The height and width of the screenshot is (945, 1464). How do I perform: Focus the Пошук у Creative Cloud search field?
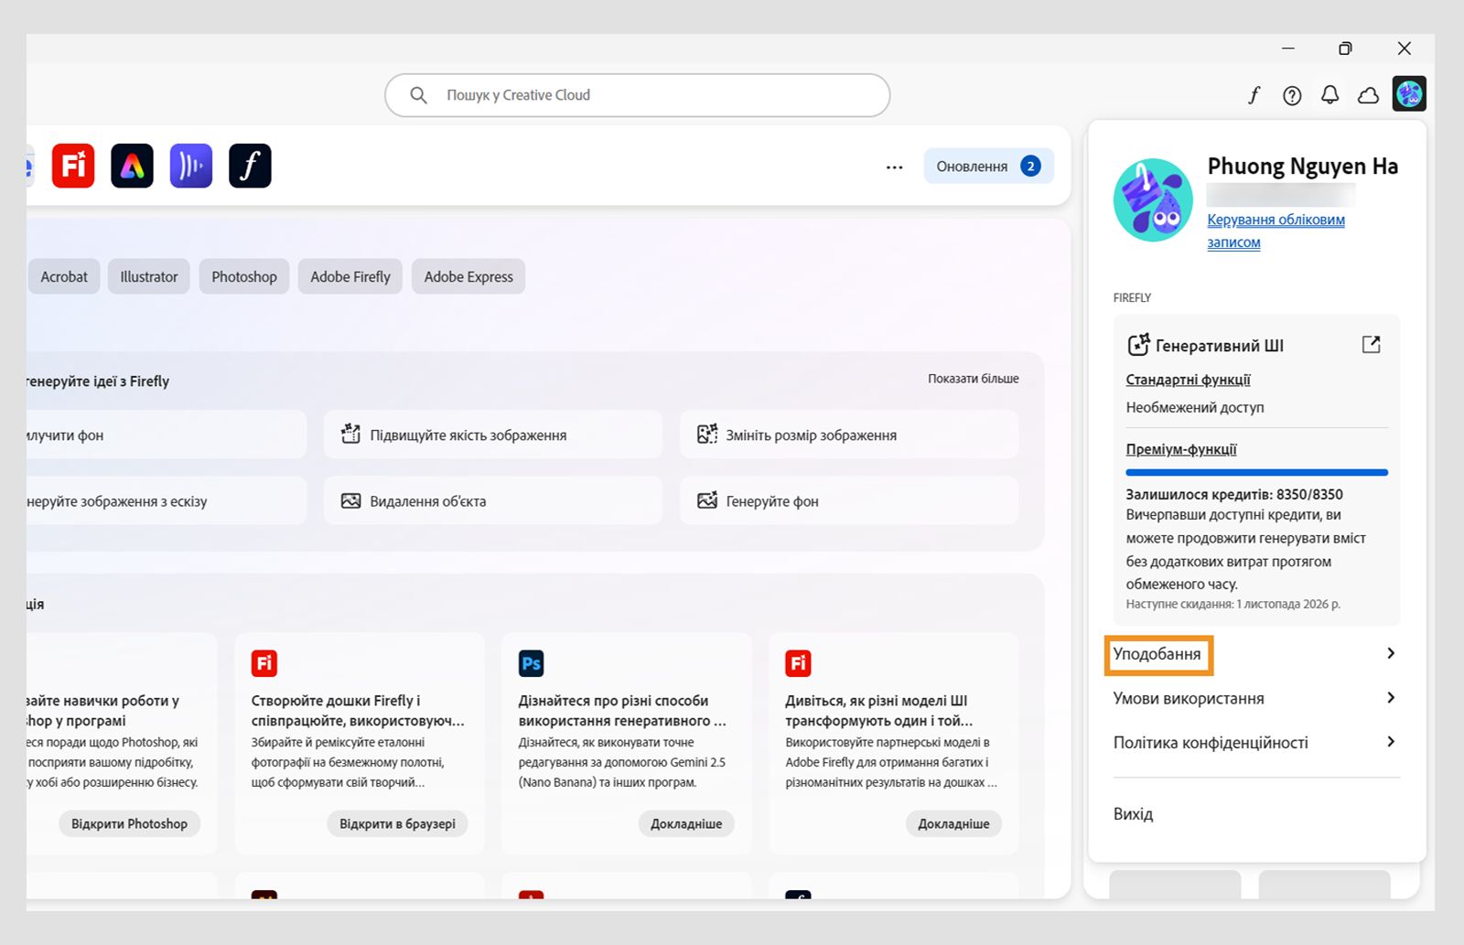click(638, 95)
